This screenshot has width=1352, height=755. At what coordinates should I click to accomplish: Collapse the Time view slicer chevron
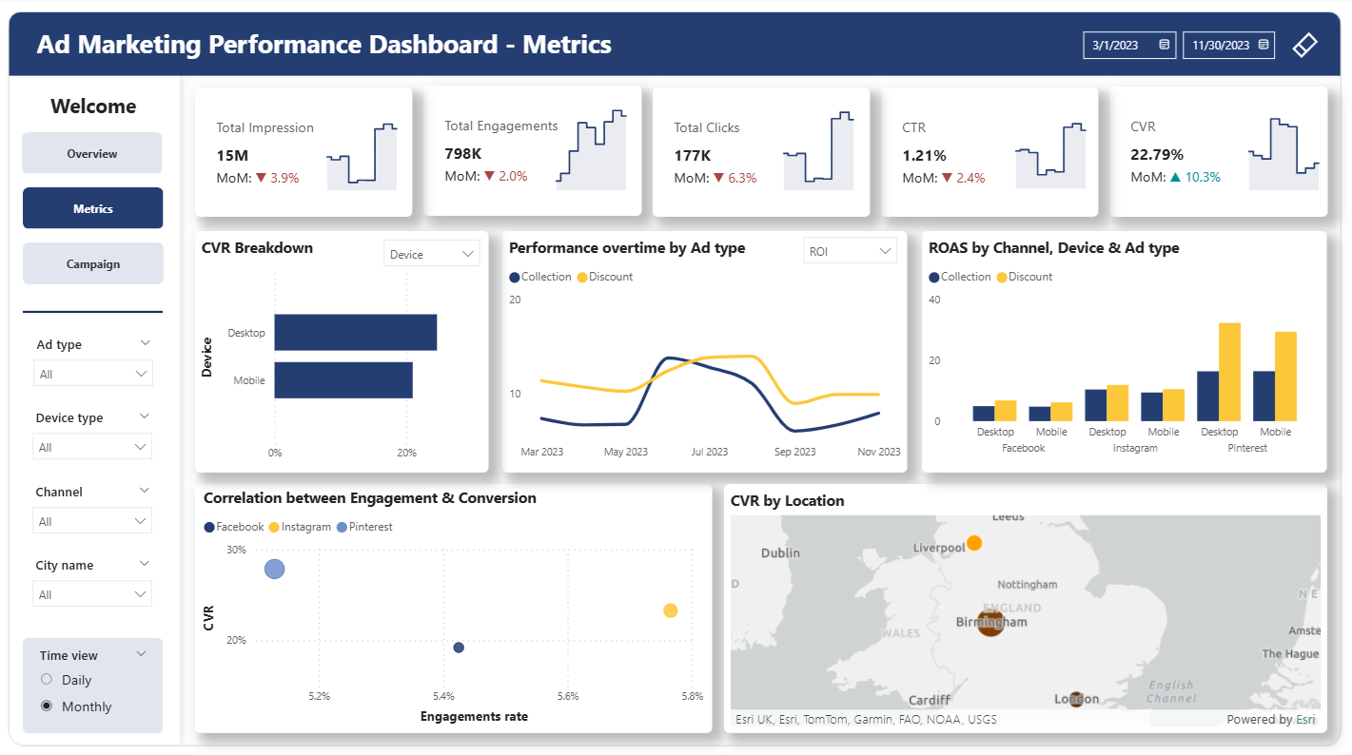[141, 654]
